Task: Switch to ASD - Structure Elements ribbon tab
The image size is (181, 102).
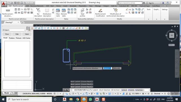Action: (x=35, y=6)
